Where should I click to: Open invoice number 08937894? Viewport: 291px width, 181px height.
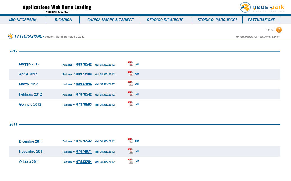[84, 84]
